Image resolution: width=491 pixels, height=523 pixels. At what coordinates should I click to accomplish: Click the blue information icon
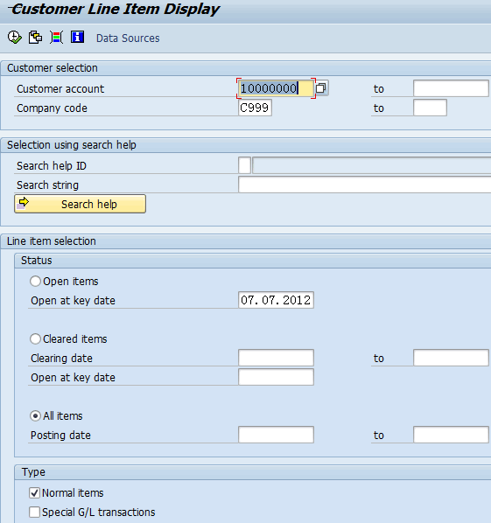77,37
